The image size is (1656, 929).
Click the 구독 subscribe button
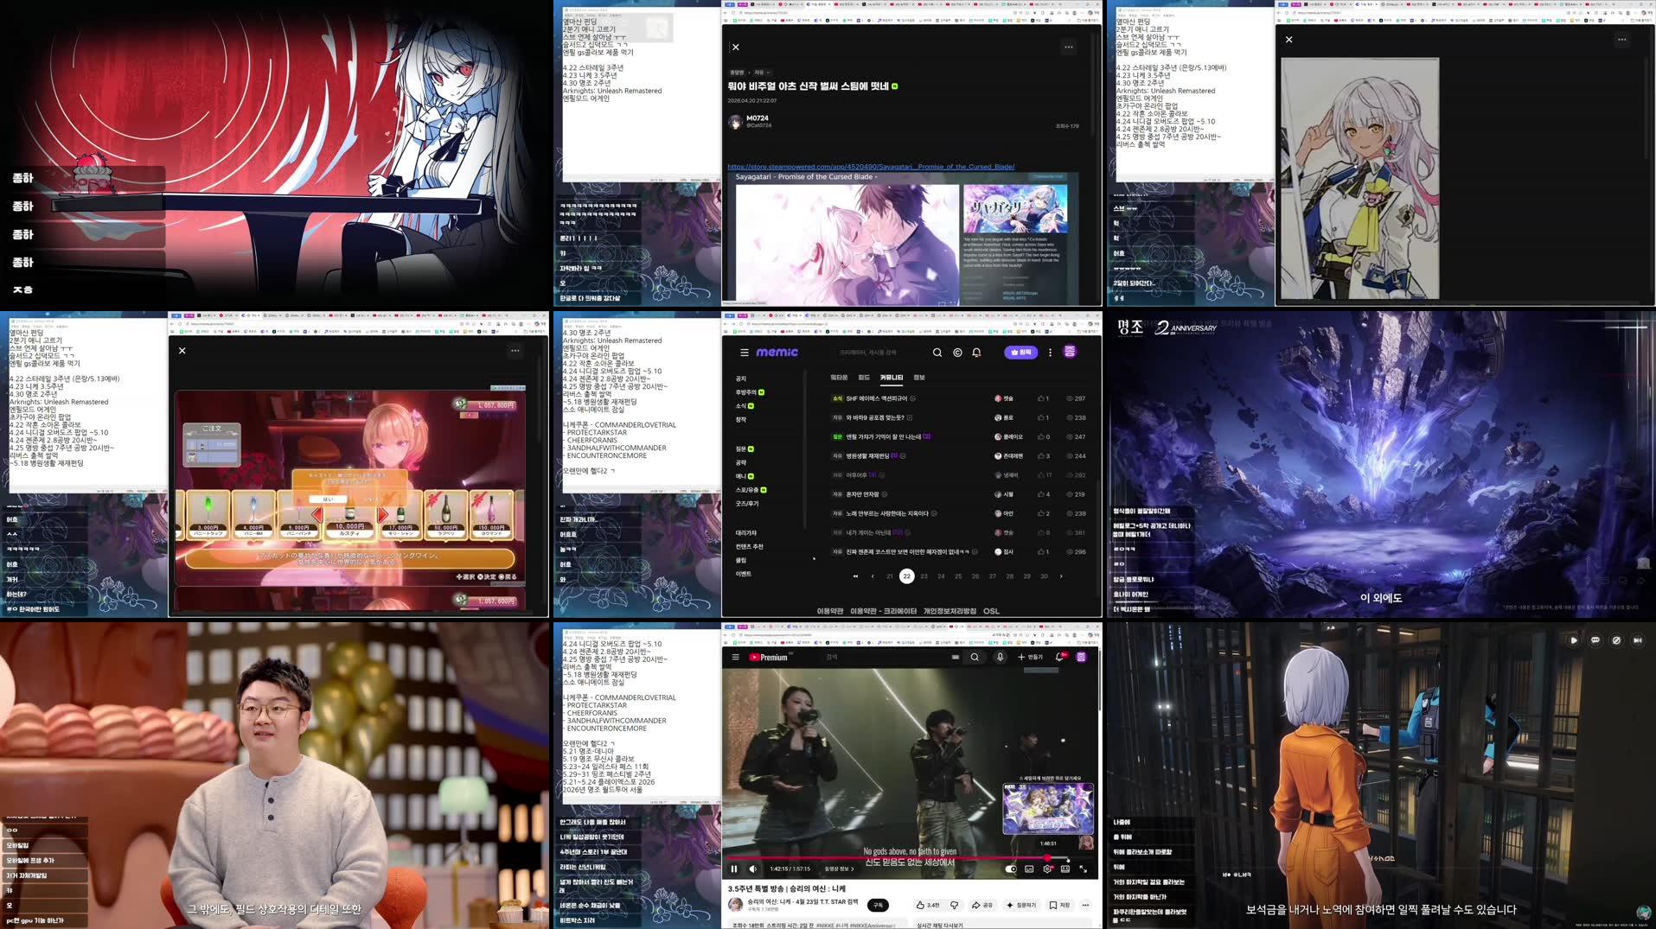coord(878,905)
